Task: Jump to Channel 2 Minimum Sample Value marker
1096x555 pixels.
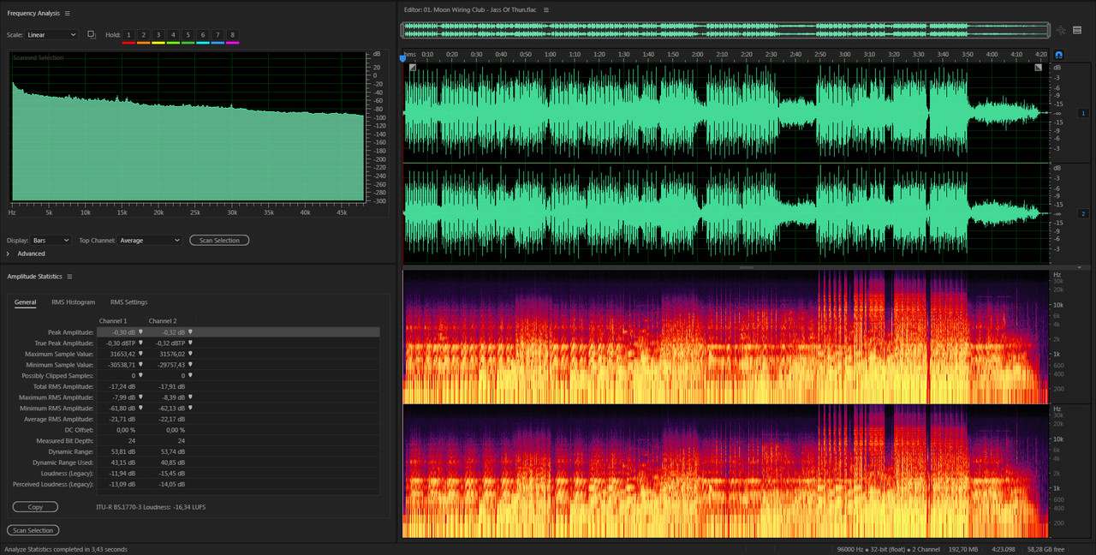Action: 190,365
